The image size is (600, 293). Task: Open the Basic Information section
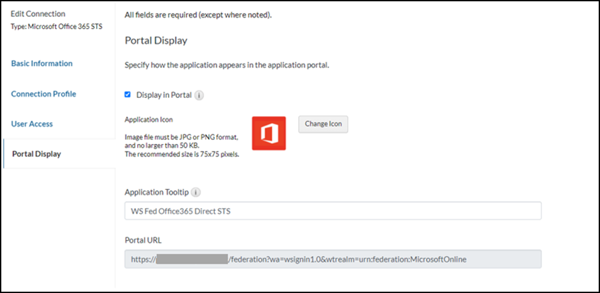pos(42,64)
